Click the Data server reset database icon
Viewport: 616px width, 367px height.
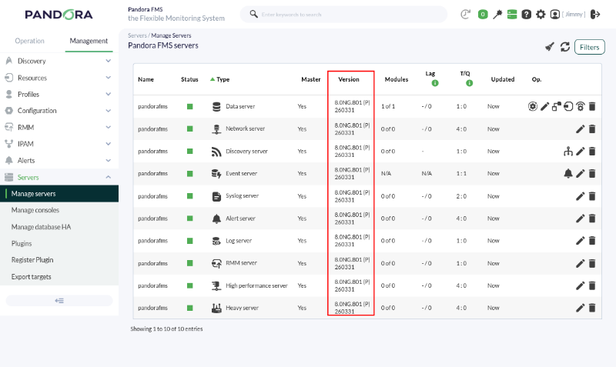coord(568,106)
